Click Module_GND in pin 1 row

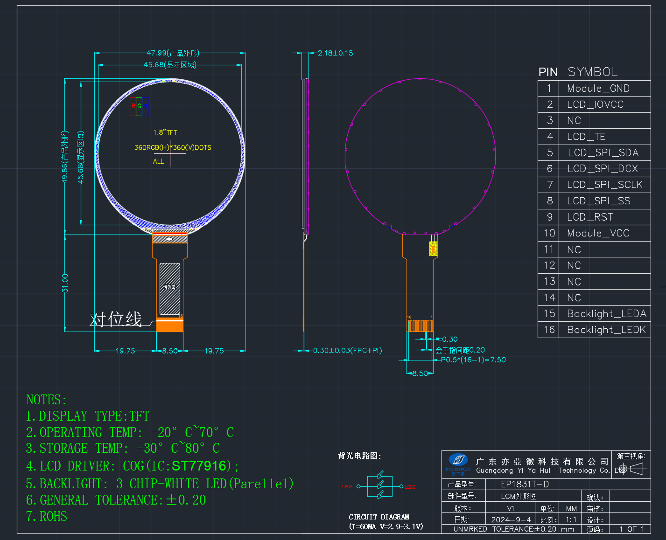[x=598, y=89]
